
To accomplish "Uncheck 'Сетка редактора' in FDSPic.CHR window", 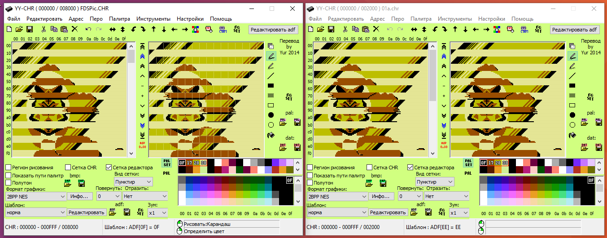I will [x=109, y=167].
